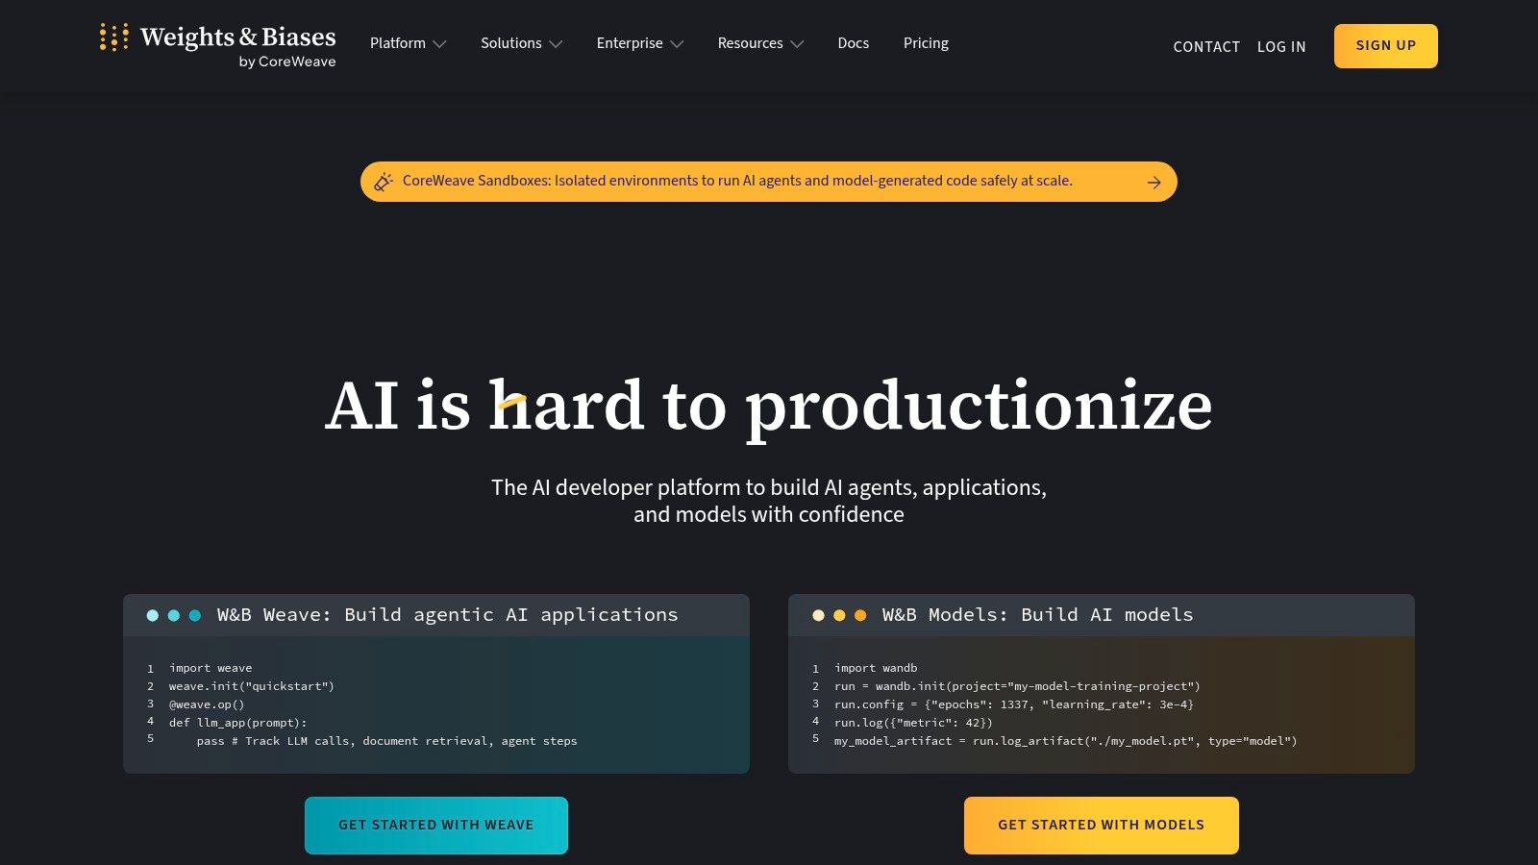
Task: Click the Weights & Biases dotted logo icon
Action: coord(113,37)
